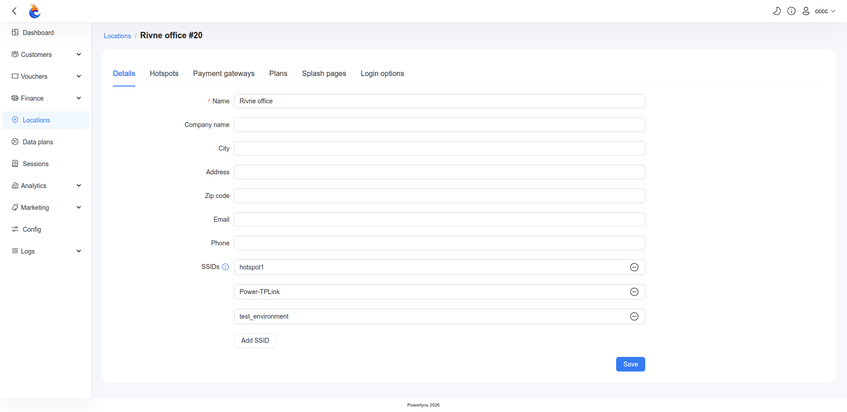Open Sessions in sidebar
Image resolution: width=847 pixels, height=412 pixels.
(46, 164)
